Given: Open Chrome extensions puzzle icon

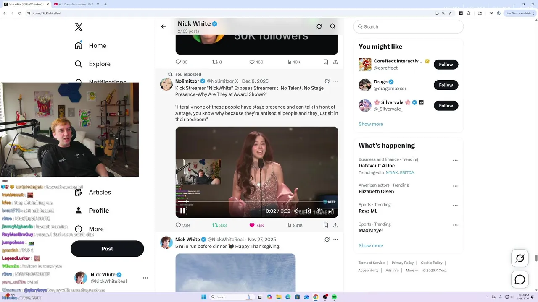Looking at the screenshot, I should point(469,13).
